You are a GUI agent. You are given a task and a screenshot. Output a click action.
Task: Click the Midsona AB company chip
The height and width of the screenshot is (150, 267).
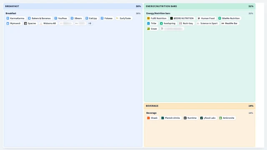pos(48,23)
